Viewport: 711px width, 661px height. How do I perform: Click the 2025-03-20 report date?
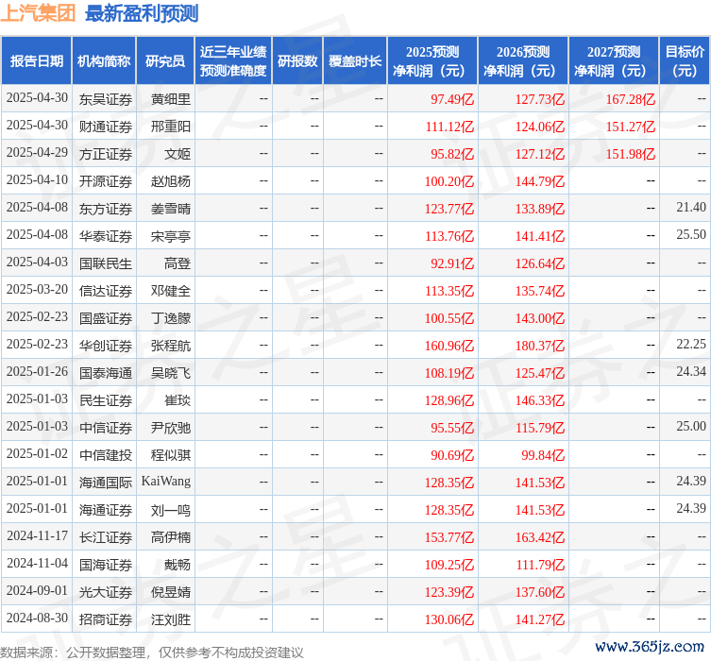[37, 289]
